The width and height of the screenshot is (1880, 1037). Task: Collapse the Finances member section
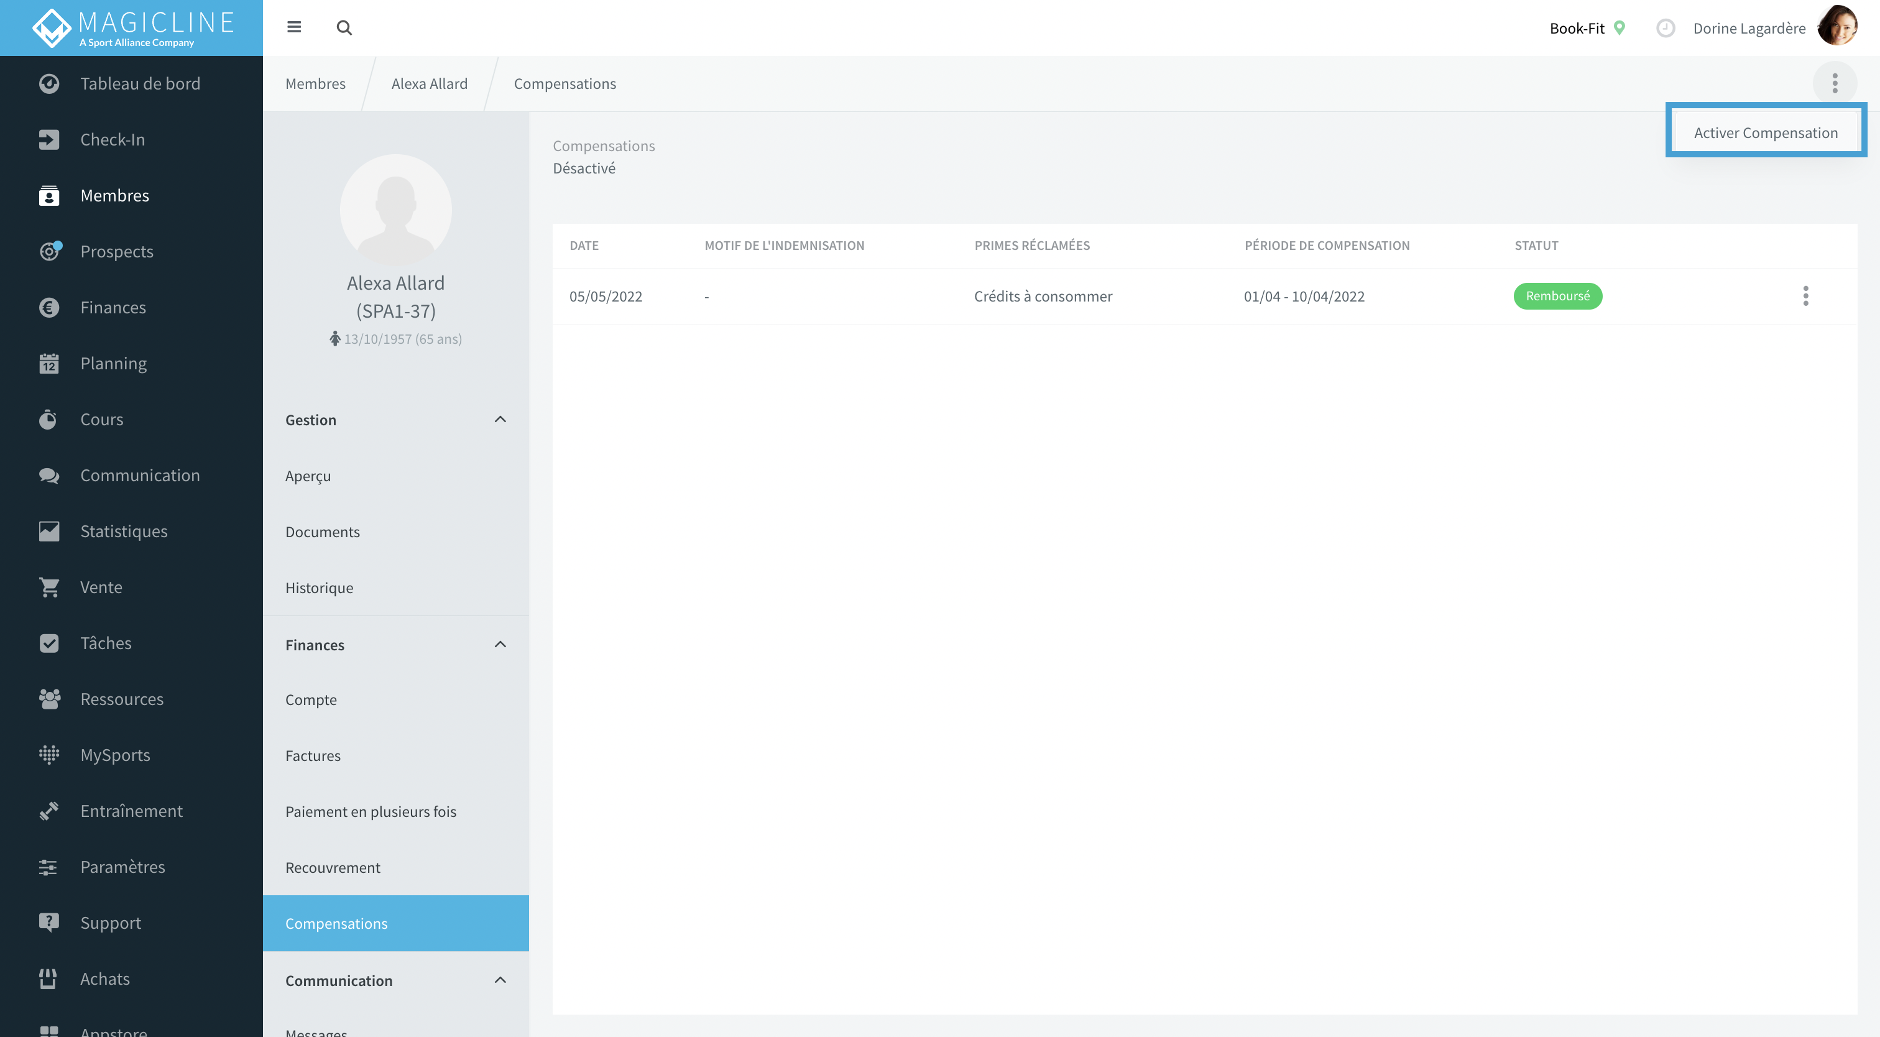[500, 644]
